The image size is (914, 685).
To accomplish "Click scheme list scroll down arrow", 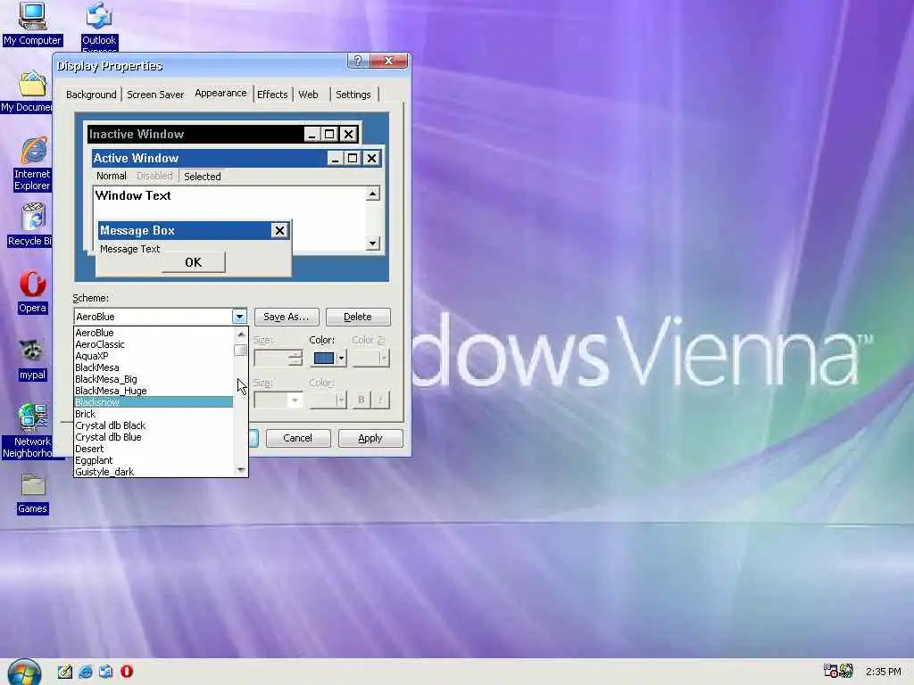I will click(241, 469).
